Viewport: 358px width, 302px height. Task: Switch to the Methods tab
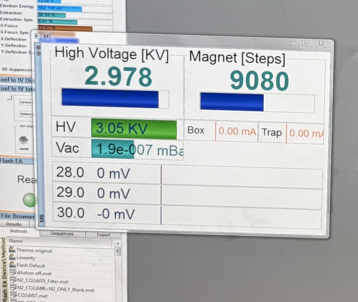click(18, 231)
